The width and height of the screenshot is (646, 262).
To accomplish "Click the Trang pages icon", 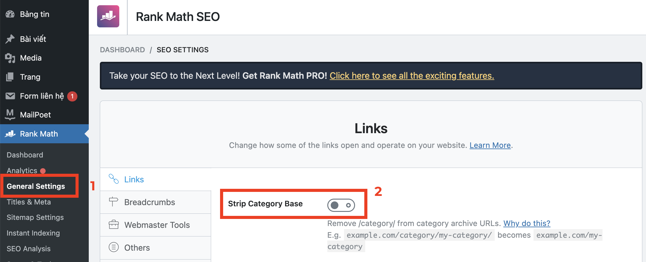I will coord(10,77).
